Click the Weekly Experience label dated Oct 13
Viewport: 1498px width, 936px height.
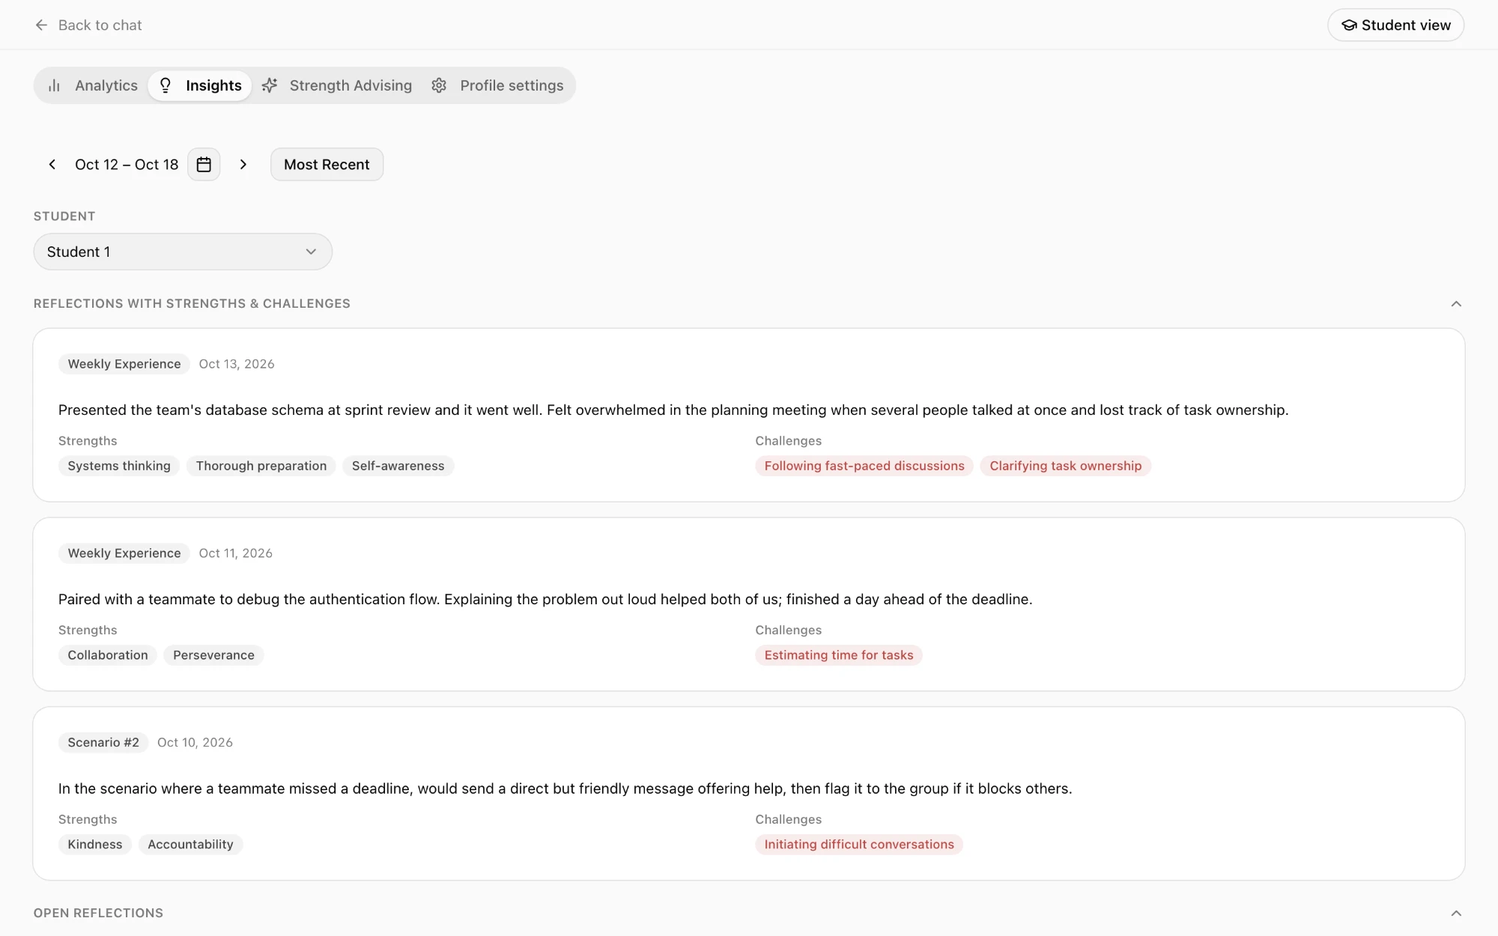(124, 364)
